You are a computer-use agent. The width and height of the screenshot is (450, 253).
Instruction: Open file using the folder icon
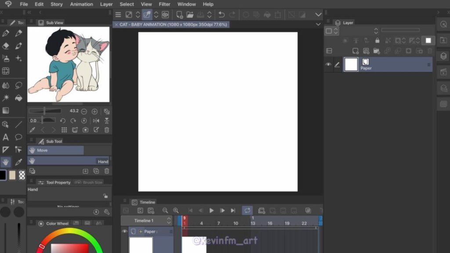coord(190,15)
